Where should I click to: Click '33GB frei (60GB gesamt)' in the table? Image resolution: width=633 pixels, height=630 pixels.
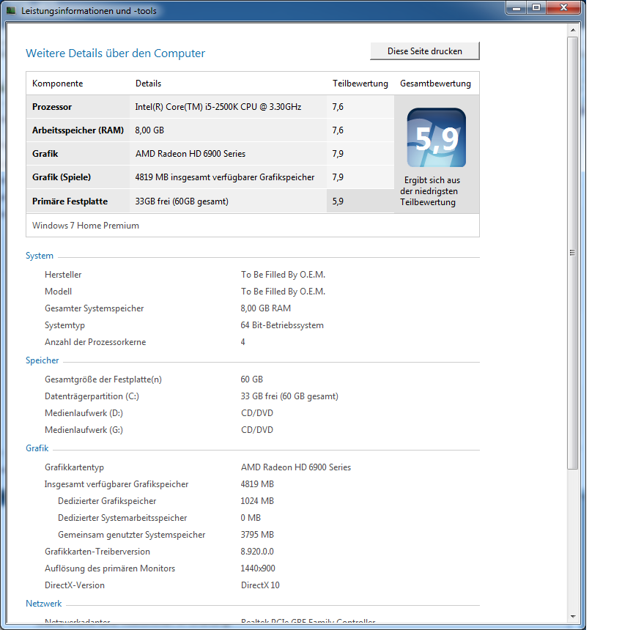(x=182, y=201)
